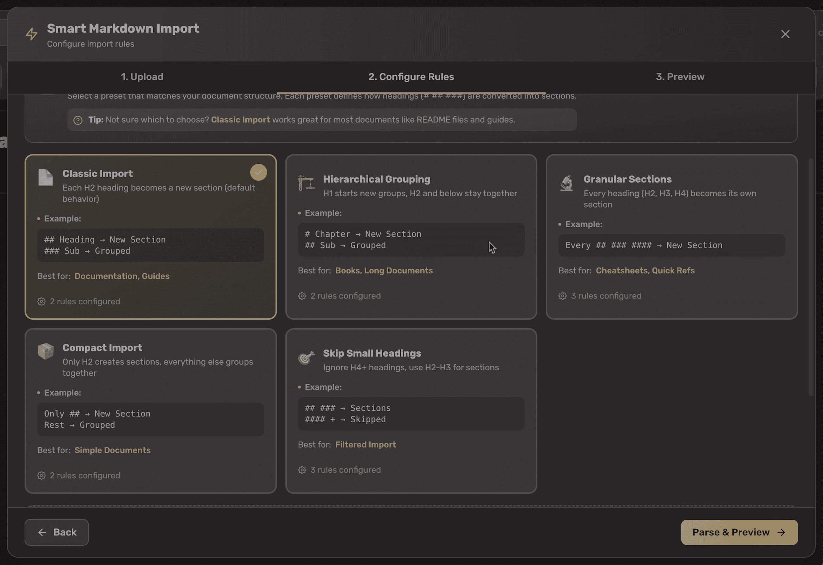Close the Smart Markdown Import dialog
This screenshot has height=565, width=823.
[785, 34]
